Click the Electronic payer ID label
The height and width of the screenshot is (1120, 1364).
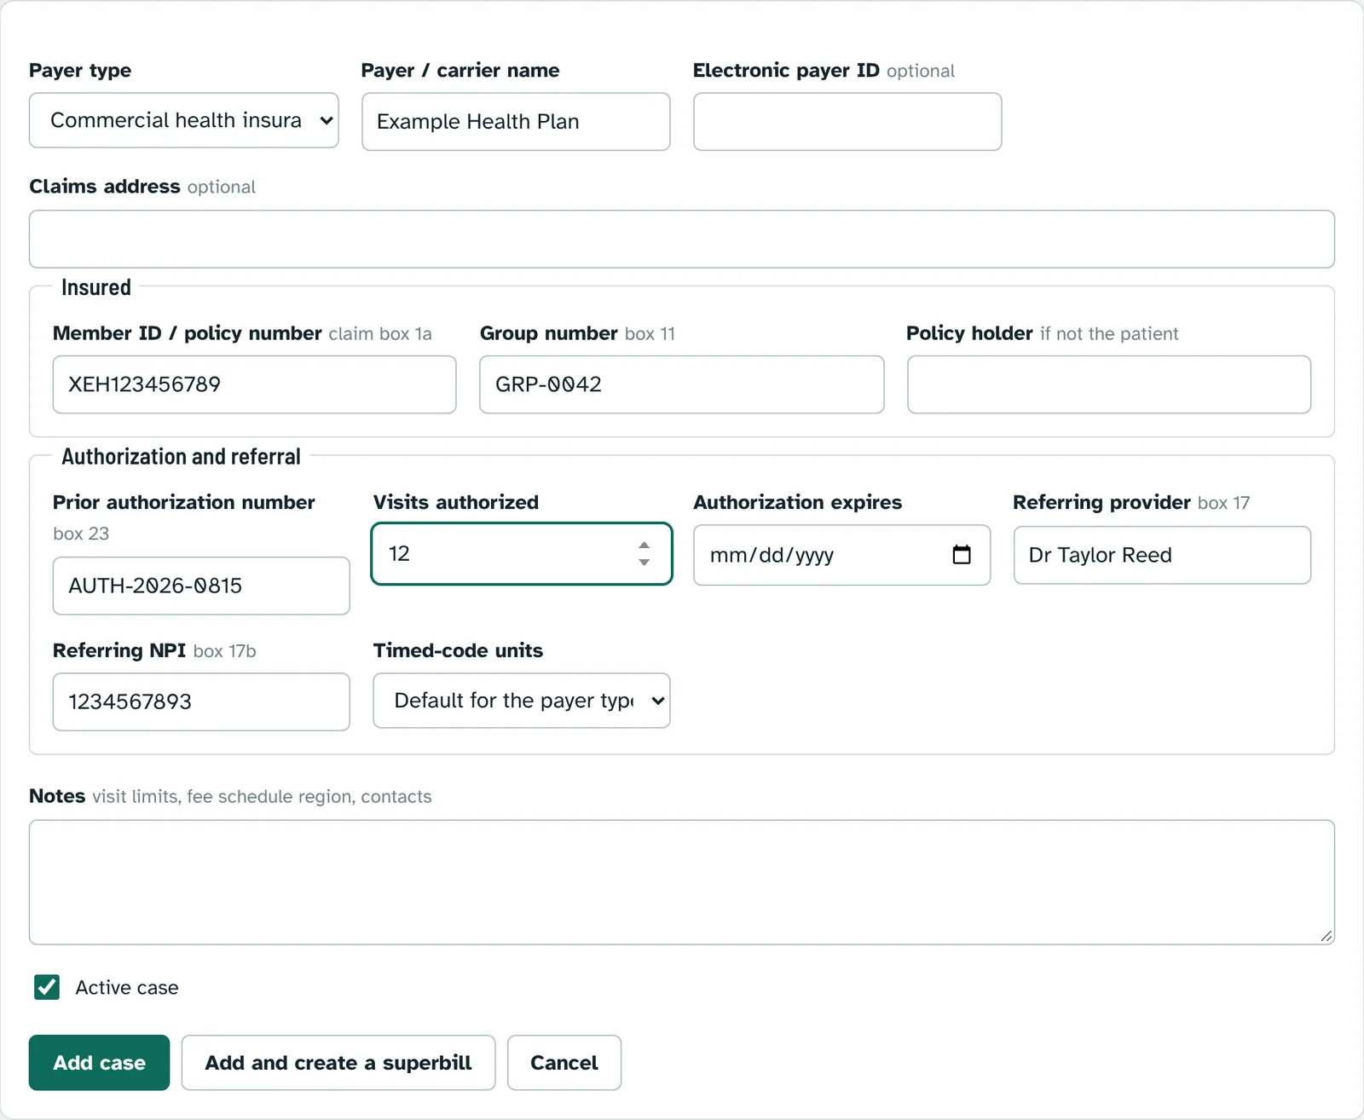pos(786,70)
